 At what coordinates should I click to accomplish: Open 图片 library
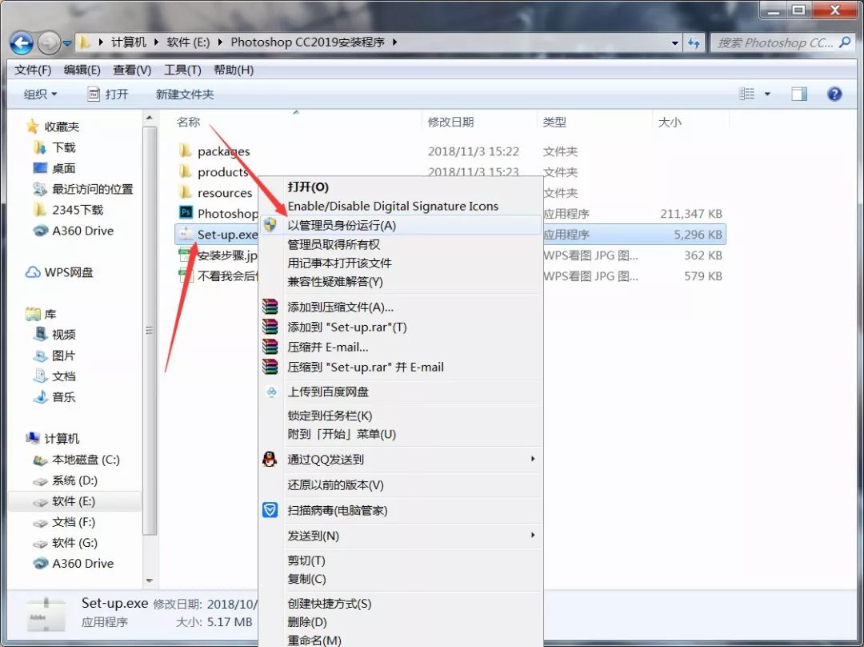54,356
